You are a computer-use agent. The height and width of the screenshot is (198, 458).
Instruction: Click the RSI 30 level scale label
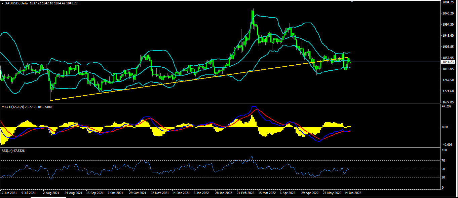tap(444, 177)
